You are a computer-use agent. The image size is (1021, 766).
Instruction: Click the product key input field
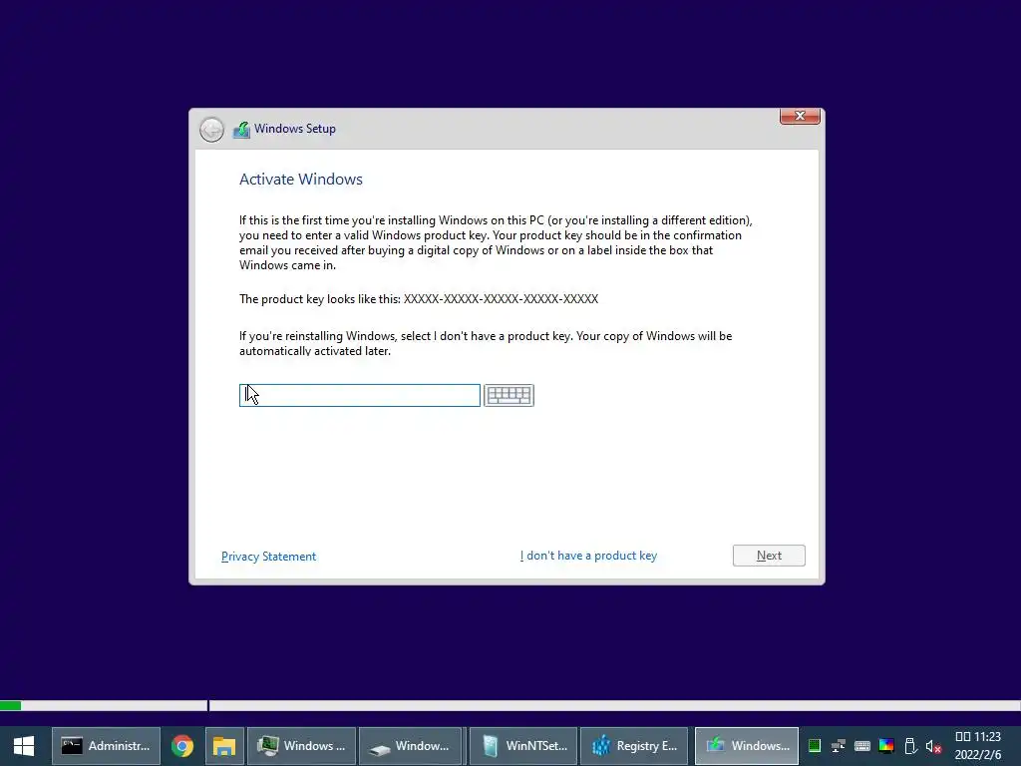[x=359, y=395]
